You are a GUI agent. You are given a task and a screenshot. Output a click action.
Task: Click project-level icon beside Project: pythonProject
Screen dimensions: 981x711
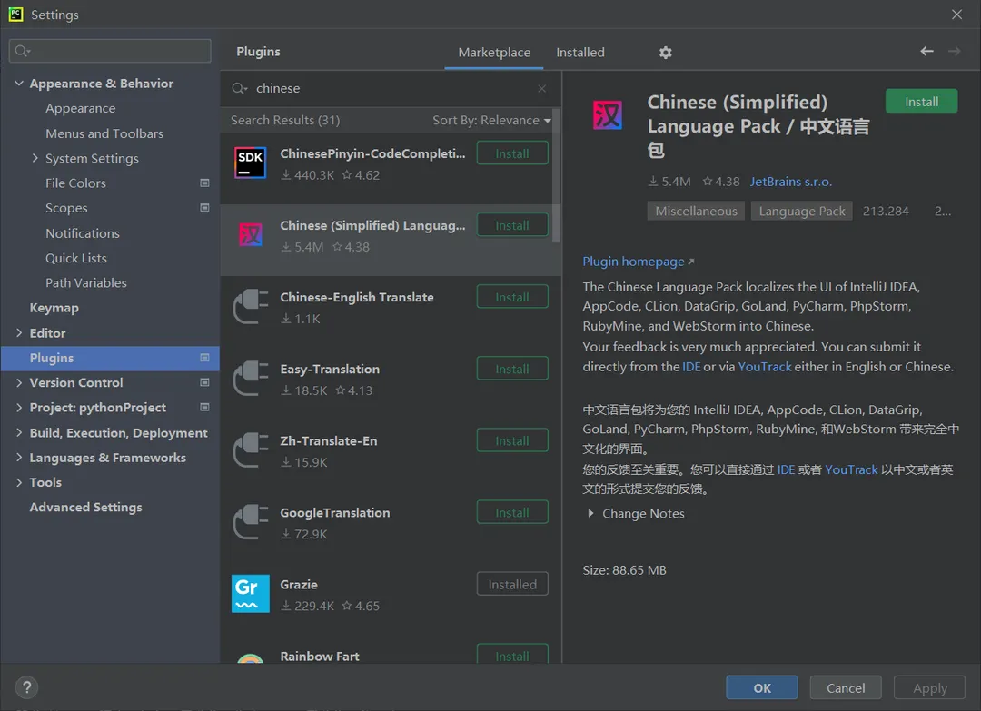point(204,407)
